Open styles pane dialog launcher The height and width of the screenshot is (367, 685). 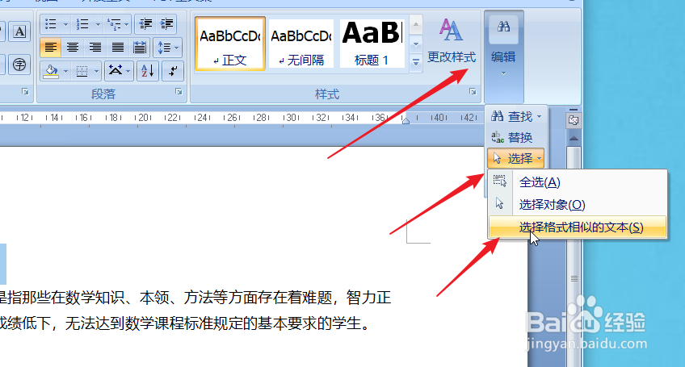473,92
